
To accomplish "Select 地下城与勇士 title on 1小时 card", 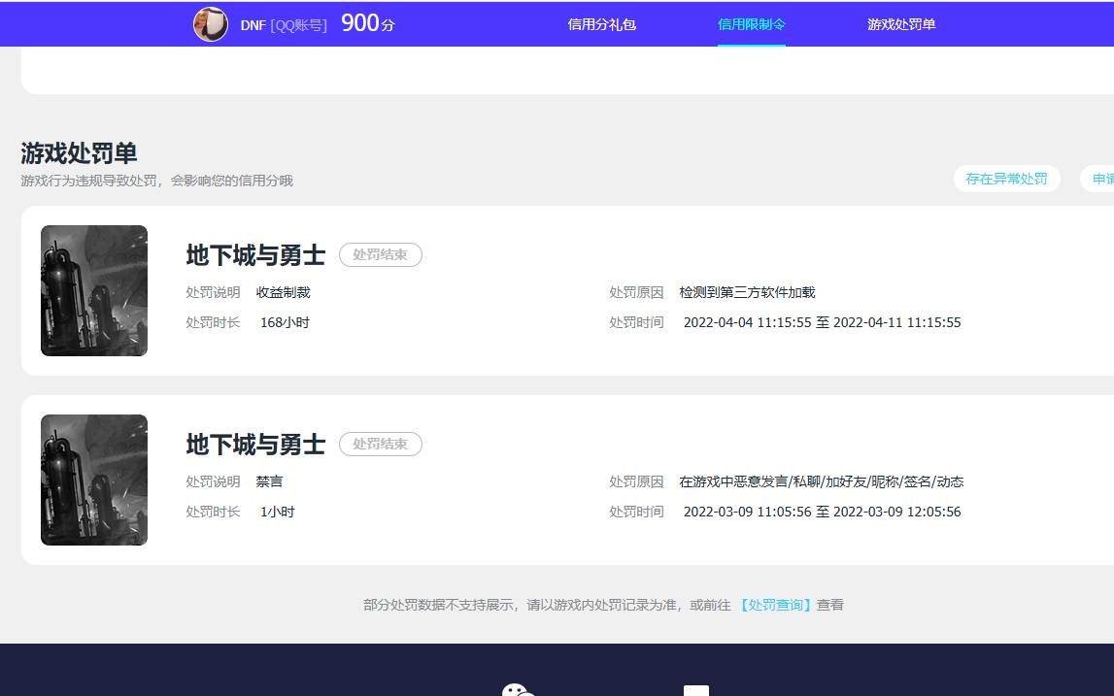I will [x=255, y=445].
